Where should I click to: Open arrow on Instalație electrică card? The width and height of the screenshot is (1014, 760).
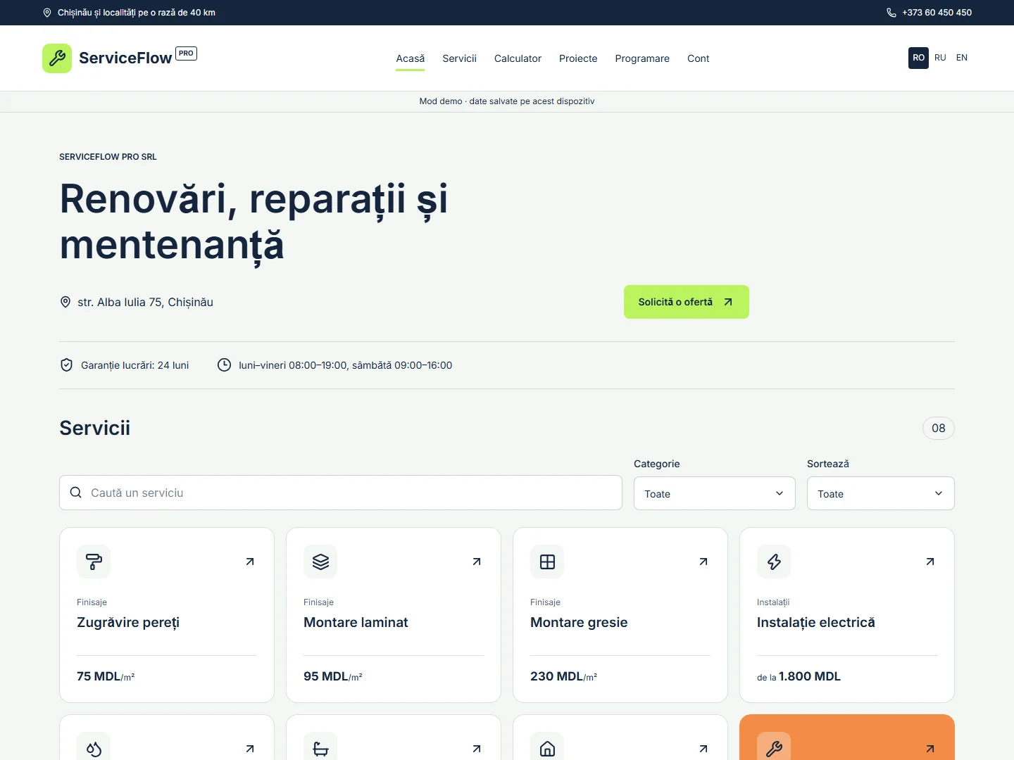[930, 562]
